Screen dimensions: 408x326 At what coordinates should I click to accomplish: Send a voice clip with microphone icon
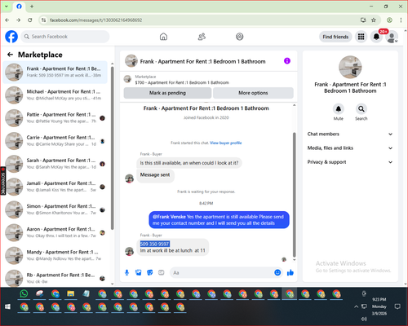[x=126, y=272]
